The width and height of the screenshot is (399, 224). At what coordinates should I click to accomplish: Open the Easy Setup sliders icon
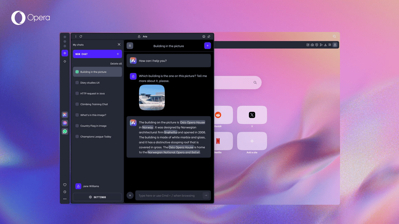coord(330,45)
